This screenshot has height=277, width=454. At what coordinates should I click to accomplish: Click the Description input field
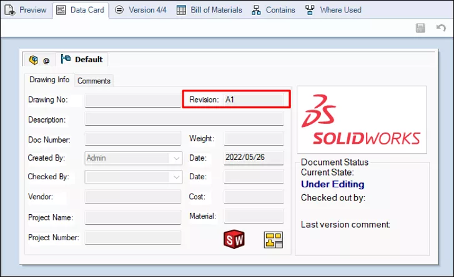click(x=184, y=119)
